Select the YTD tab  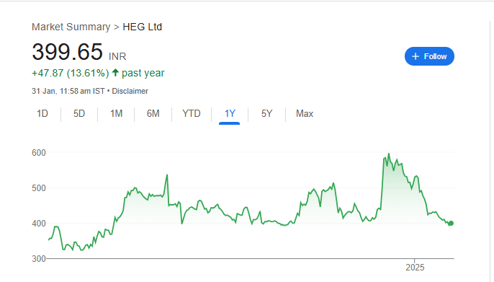coord(192,113)
